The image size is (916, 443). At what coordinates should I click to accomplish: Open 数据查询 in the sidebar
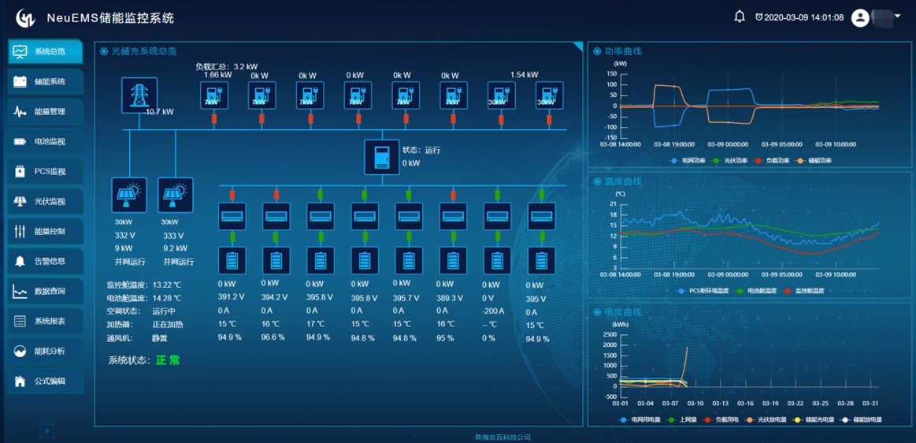coord(46,291)
